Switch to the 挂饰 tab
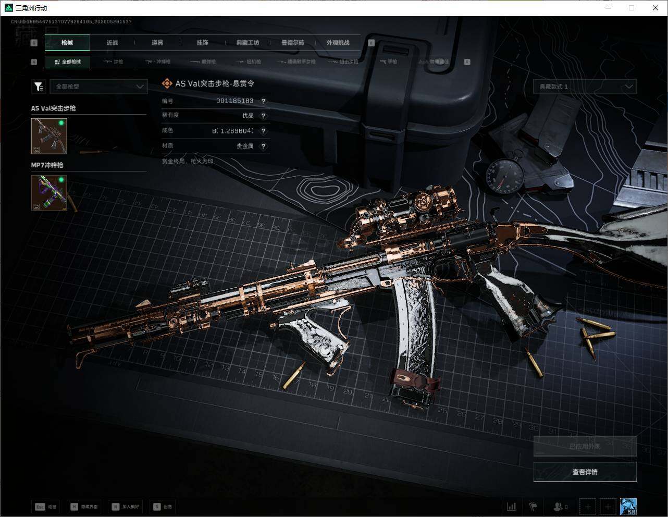The image size is (668, 517). point(203,43)
